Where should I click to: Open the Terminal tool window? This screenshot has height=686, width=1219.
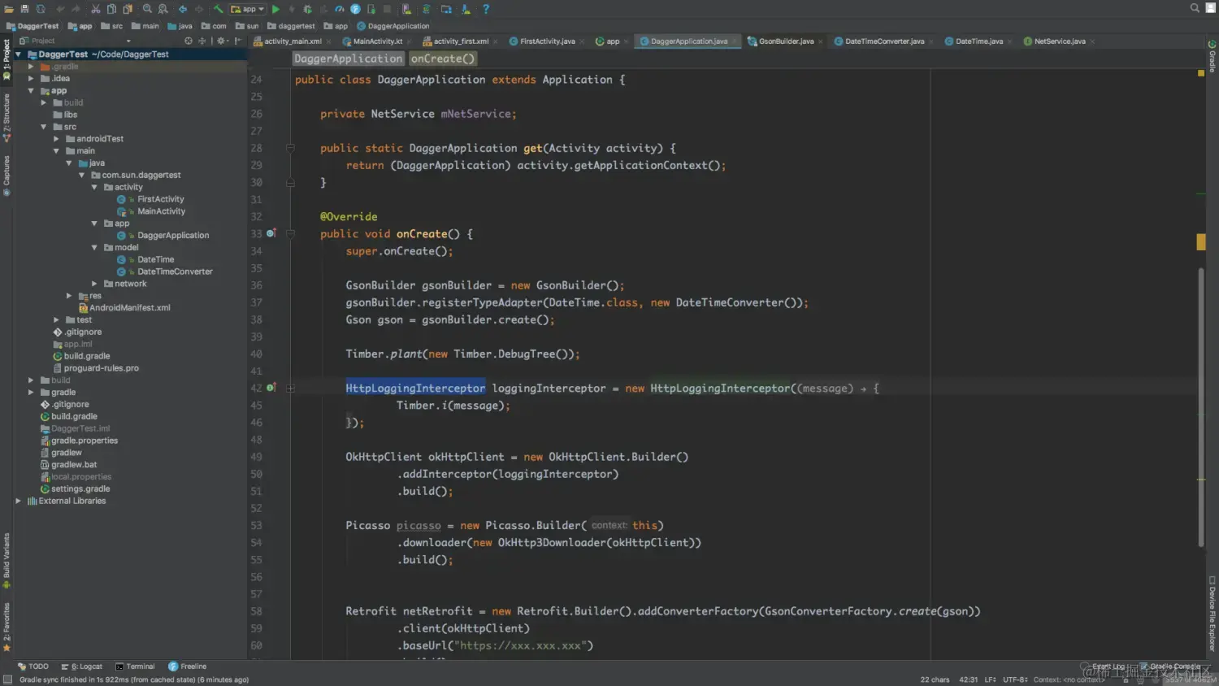pyautogui.click(x=135, y=666)
